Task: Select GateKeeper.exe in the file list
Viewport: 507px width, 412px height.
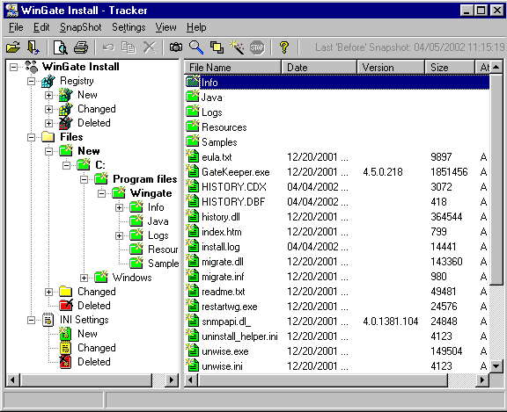Action: pos(236,172)
